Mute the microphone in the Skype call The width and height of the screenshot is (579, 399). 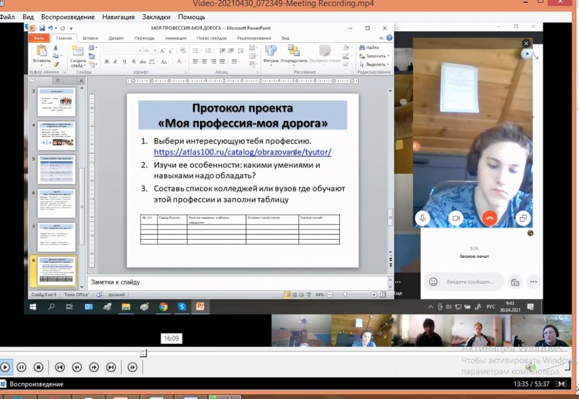tap(422, 218)
